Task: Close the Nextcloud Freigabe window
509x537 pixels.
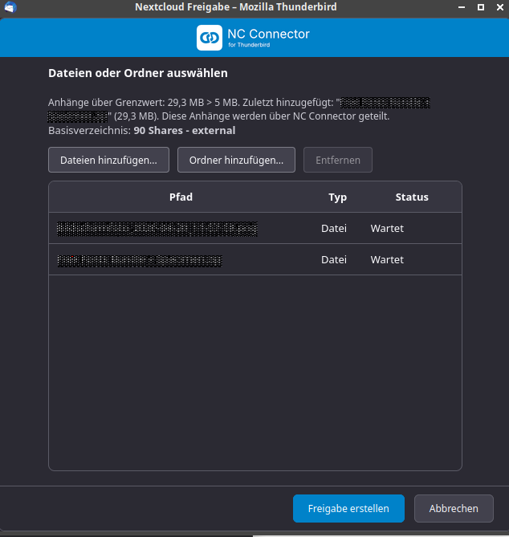Action: pos(500,7)
